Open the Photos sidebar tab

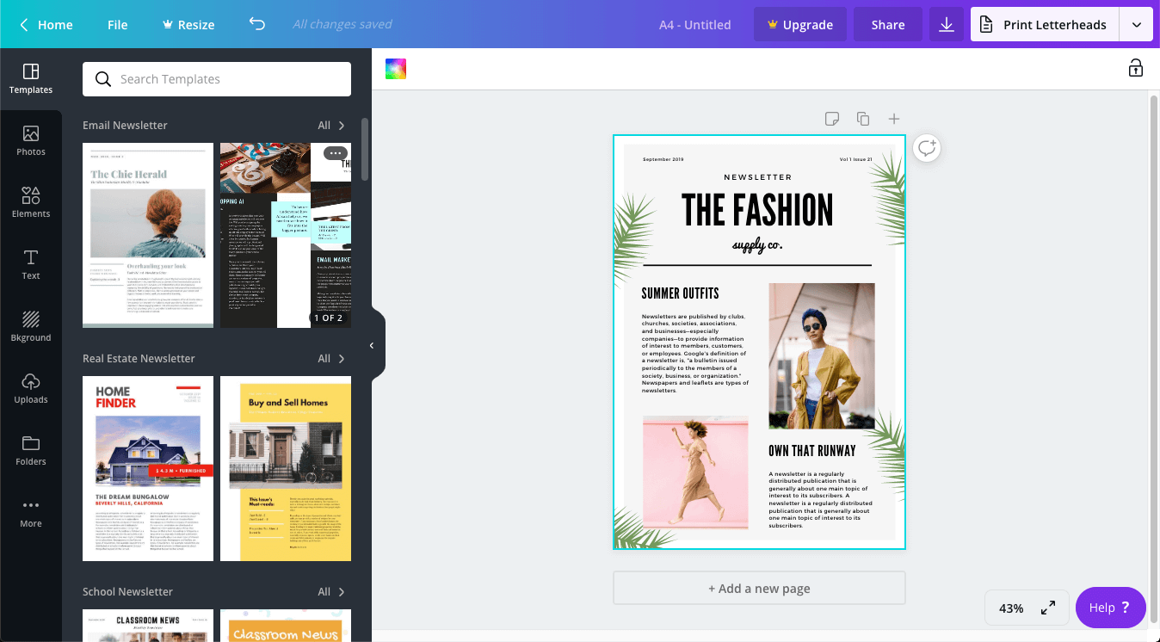[31, 141]
